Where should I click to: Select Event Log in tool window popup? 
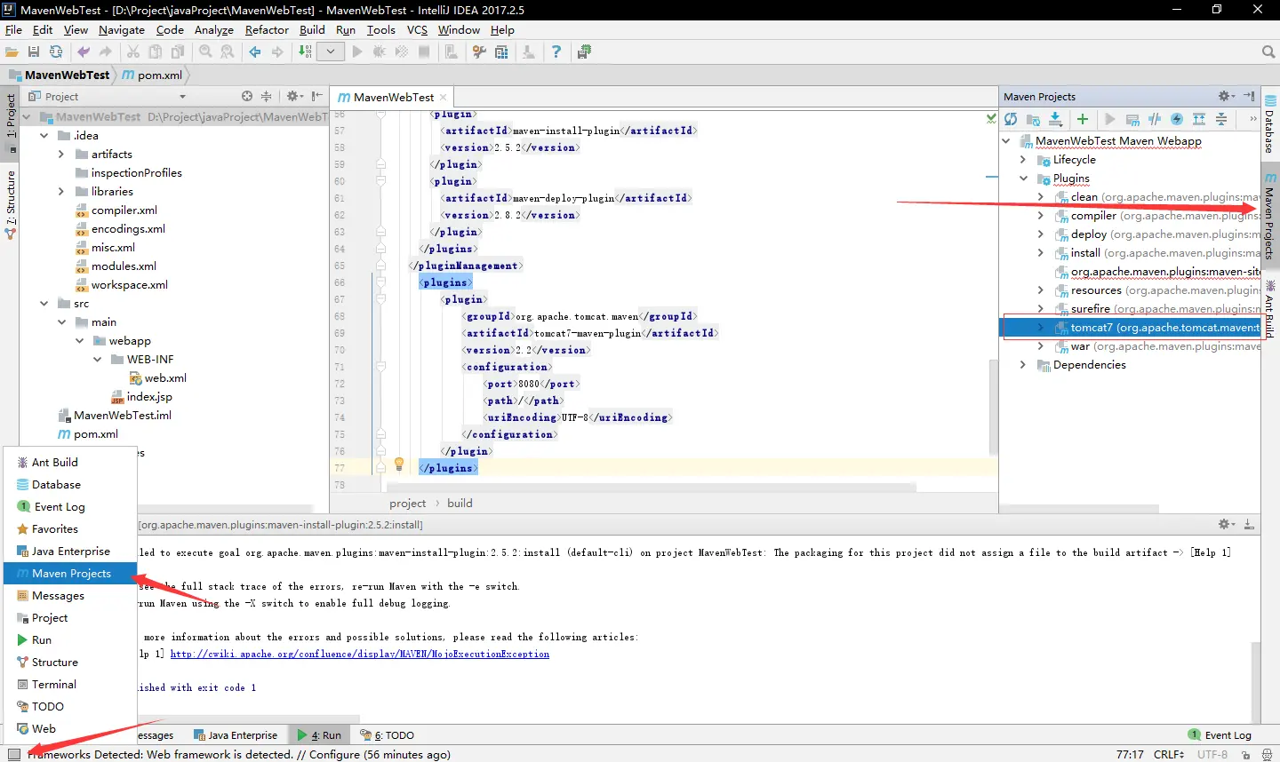pos(71,507)
